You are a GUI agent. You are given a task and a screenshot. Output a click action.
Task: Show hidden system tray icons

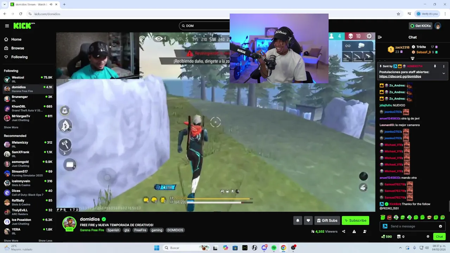pos(400,248)
